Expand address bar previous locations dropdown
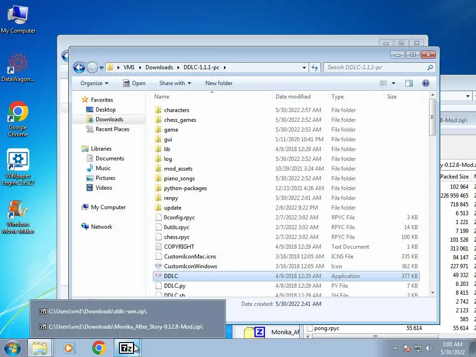This screenshot has height=357, width=476. [304, 68]
